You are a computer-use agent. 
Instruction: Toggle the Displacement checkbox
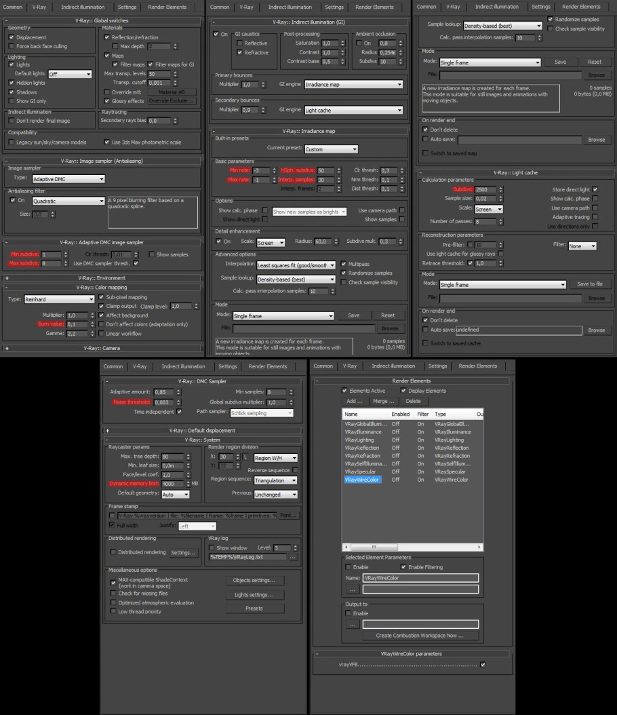(12, 37)
